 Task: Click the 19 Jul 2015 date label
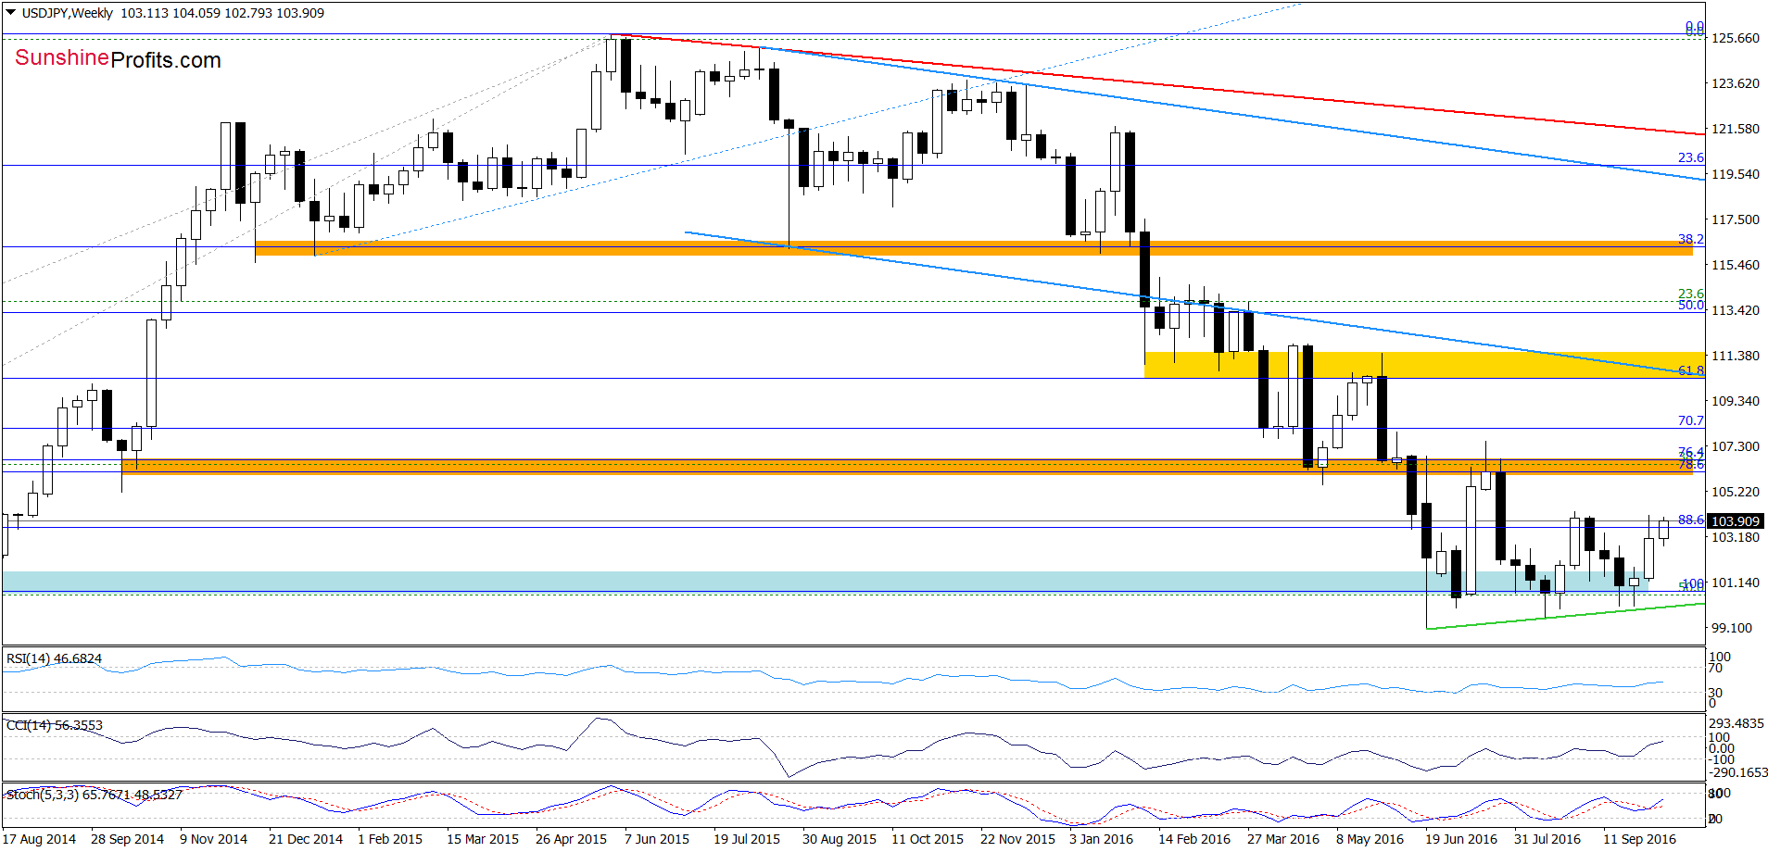pos(746,839)
